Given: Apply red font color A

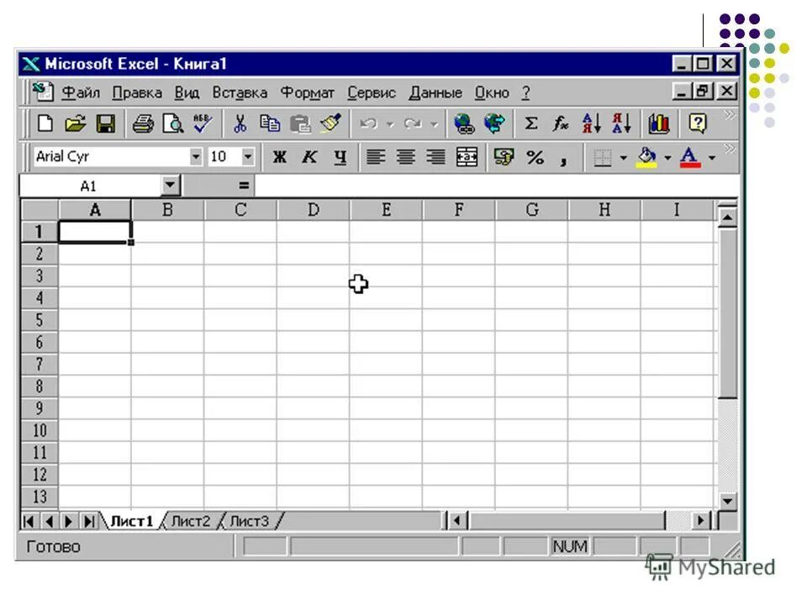Looking at the screenshot, I should [690, 157].
